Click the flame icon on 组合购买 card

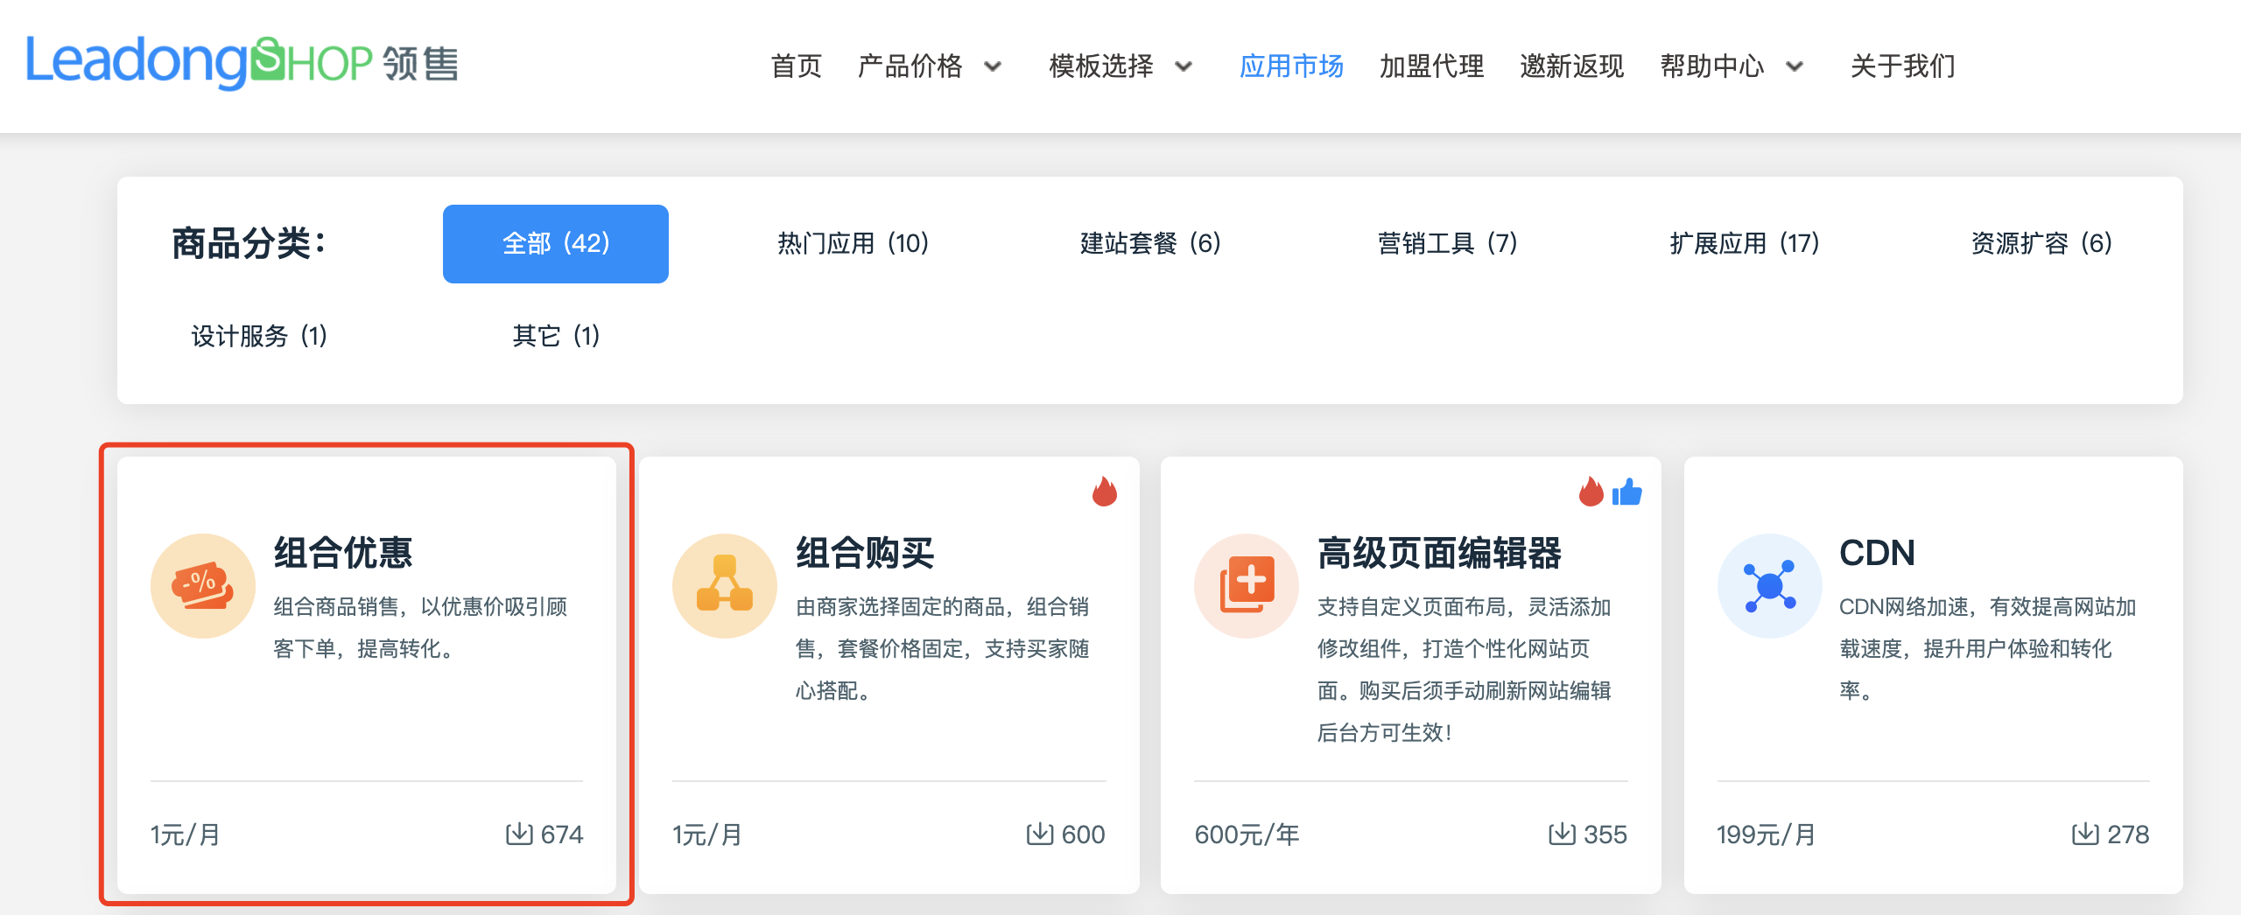pos(1105,492)
